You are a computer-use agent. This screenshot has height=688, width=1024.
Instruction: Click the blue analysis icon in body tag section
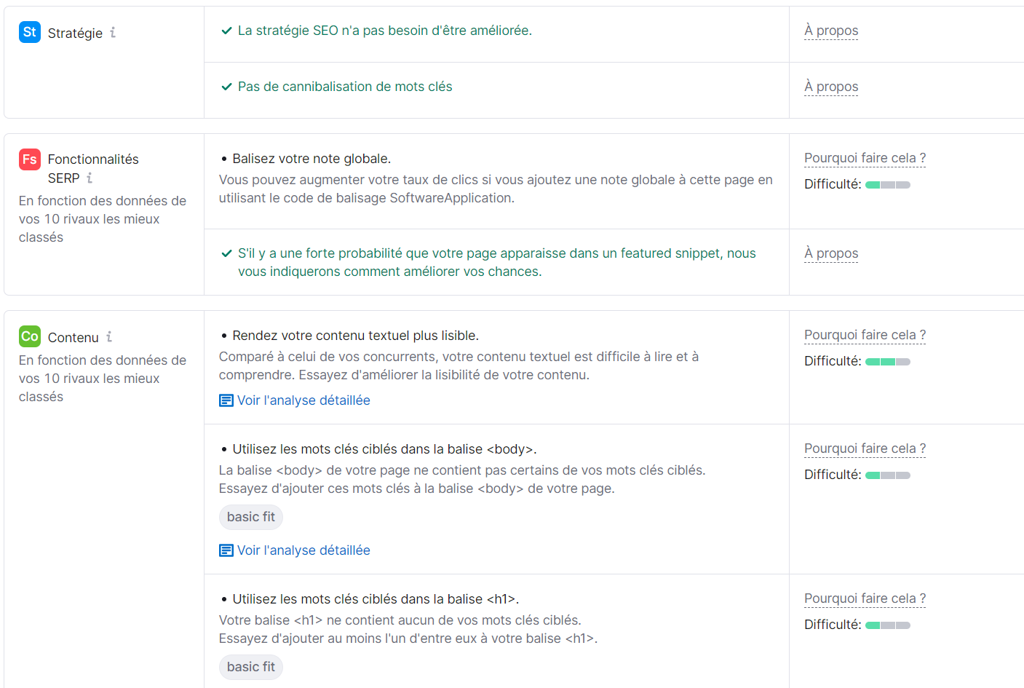point(226,550)
